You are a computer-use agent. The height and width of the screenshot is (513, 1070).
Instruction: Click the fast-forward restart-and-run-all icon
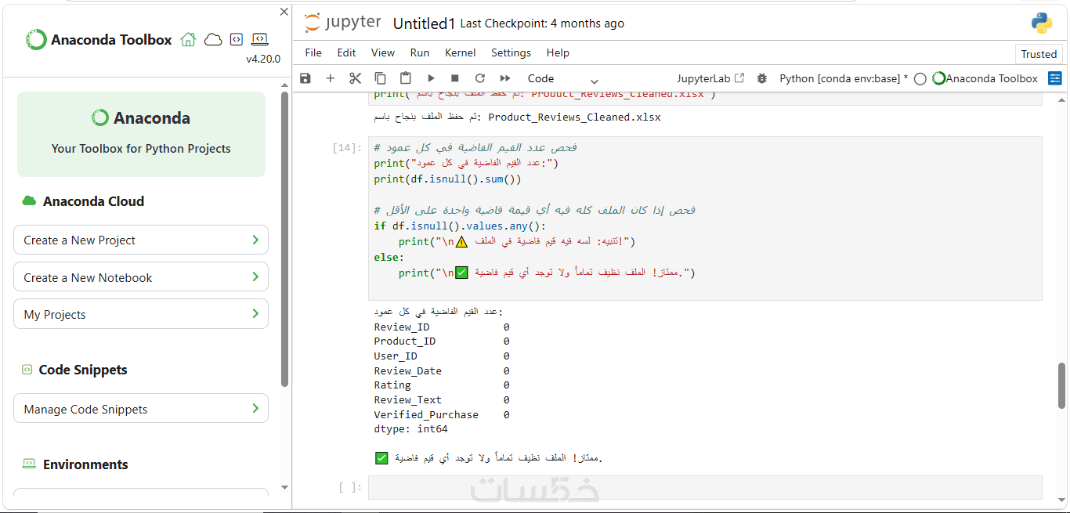505,78
